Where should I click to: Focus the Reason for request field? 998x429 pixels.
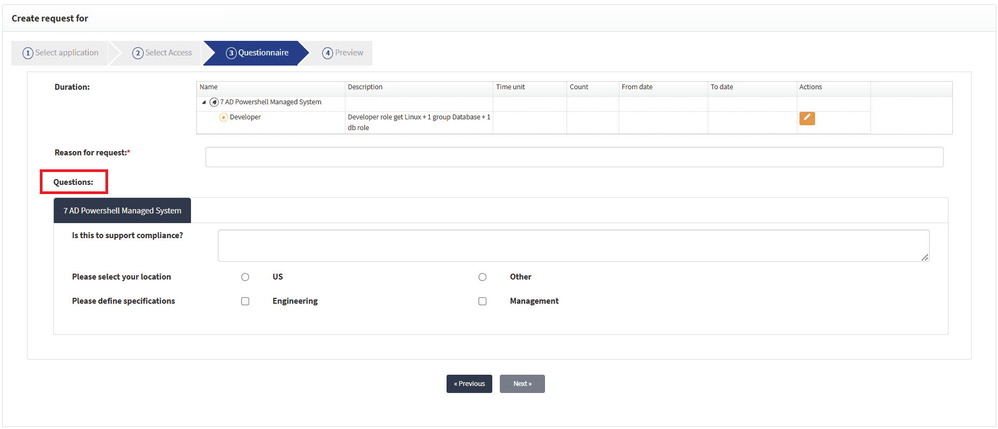[x=574, y=157]
